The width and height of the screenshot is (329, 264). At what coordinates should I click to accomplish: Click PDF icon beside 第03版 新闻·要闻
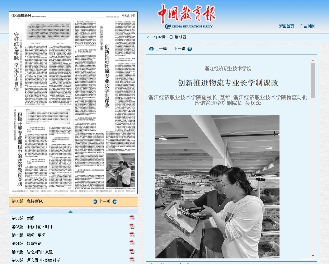click(x=132, y=234)
